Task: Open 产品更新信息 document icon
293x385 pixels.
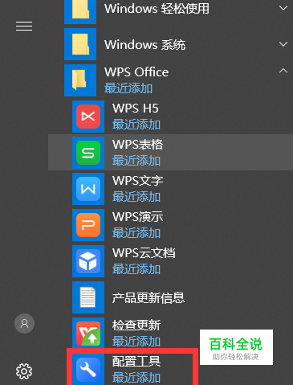Action: [x=88, y=297]
